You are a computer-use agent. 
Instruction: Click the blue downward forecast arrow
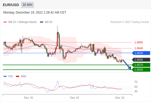click(127, 65)
